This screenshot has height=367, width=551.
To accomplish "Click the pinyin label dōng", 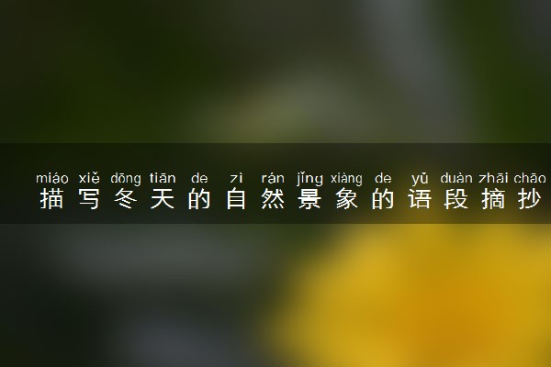I will pyautogui.click(x=126, y=179).
